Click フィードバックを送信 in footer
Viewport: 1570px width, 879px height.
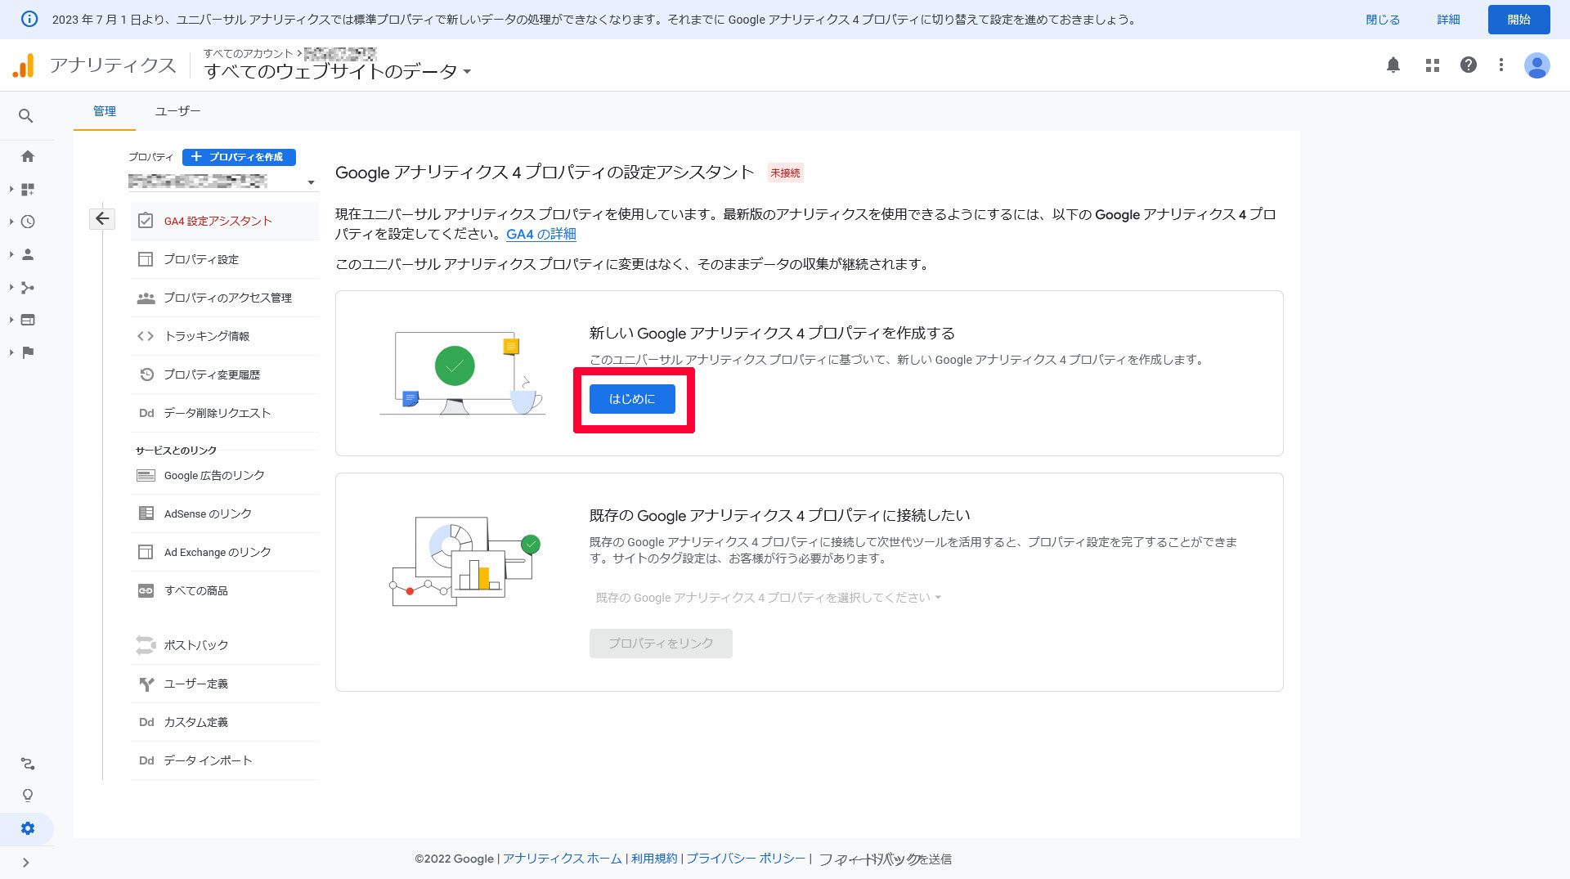885,859
